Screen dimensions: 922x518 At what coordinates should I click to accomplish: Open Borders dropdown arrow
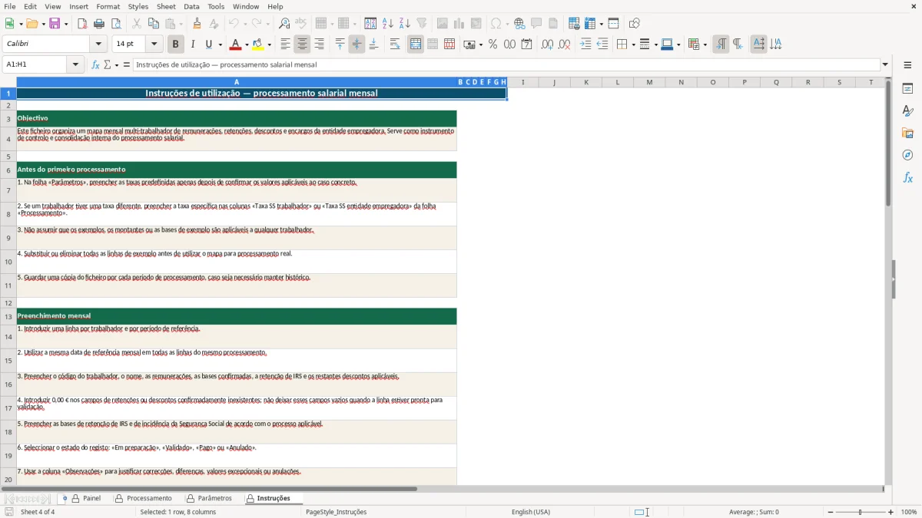tap(632, 45)
